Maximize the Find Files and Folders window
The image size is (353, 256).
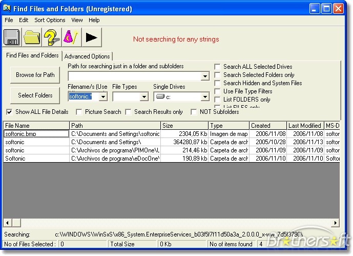(326, 9)
